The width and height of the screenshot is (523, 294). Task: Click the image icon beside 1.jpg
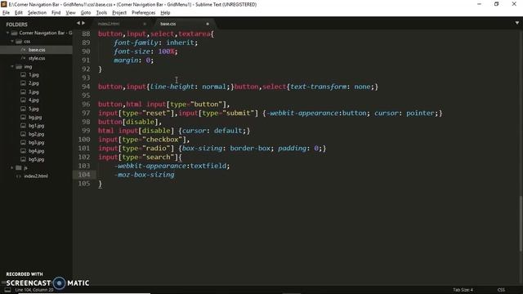(24, 75)
